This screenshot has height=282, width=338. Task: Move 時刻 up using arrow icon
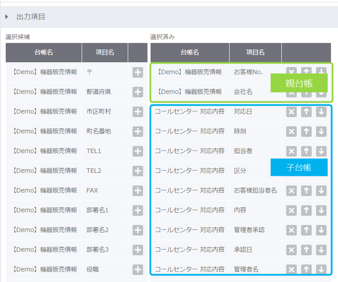pos(306,132)
